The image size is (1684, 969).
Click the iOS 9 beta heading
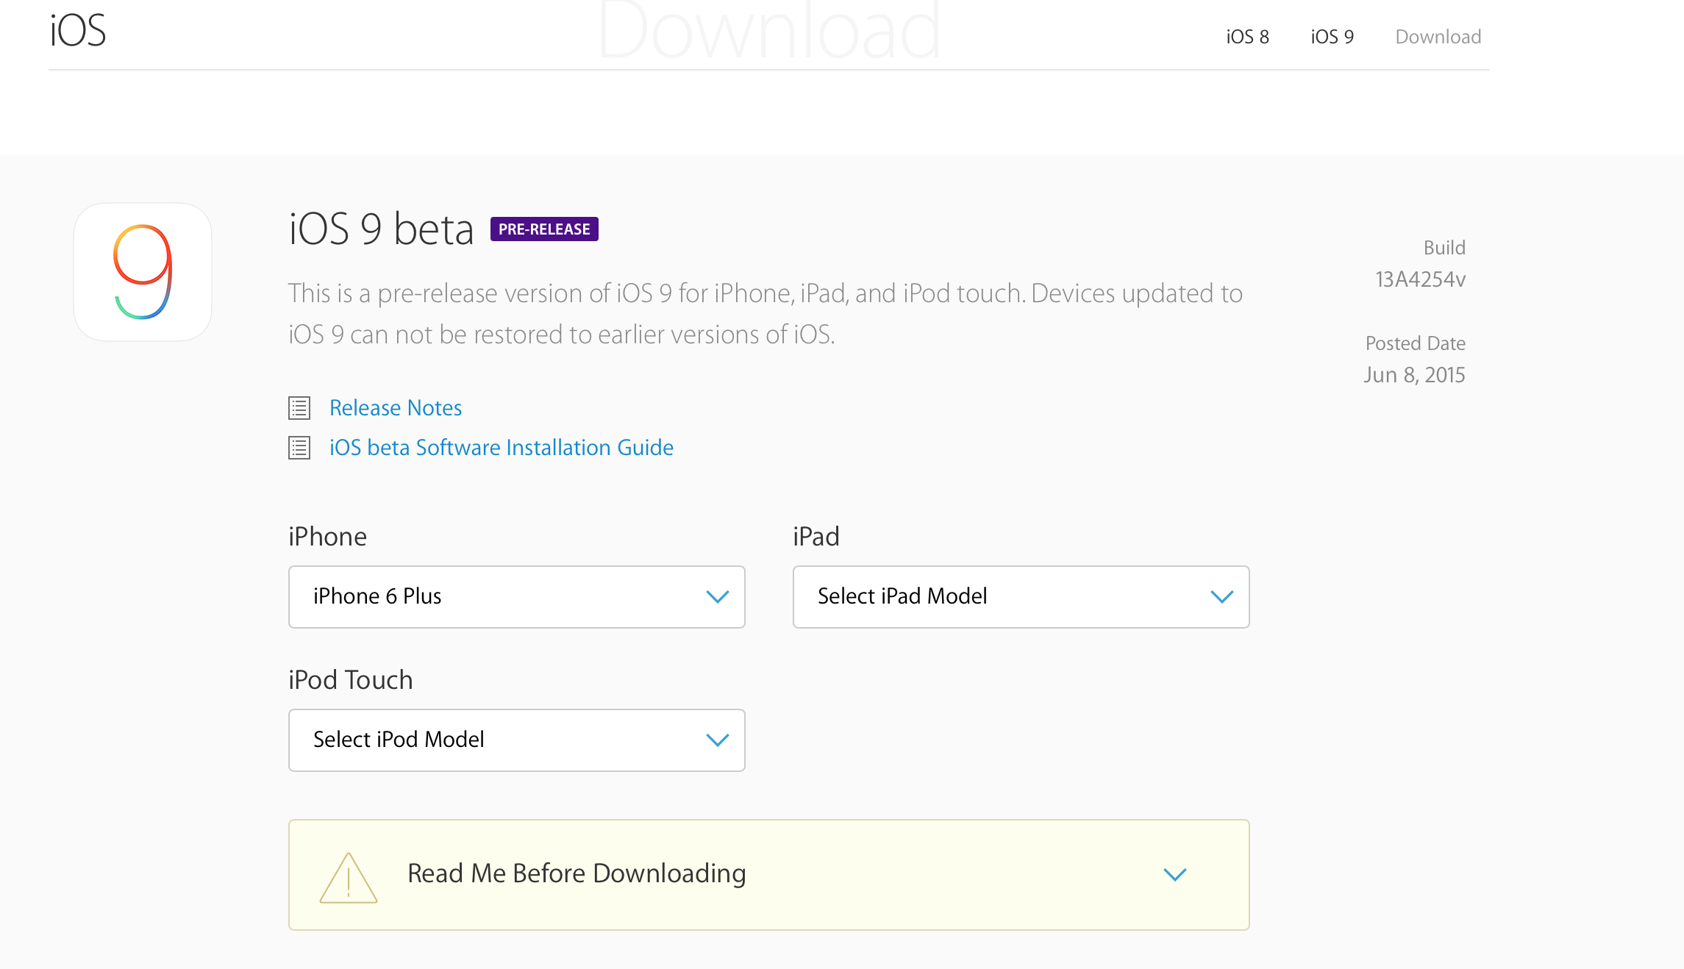click(x=381, y=229)
